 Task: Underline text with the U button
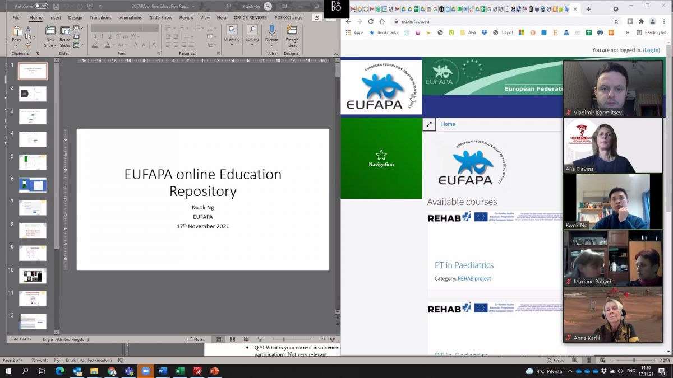pyautogui.click(x=109, y=36)
